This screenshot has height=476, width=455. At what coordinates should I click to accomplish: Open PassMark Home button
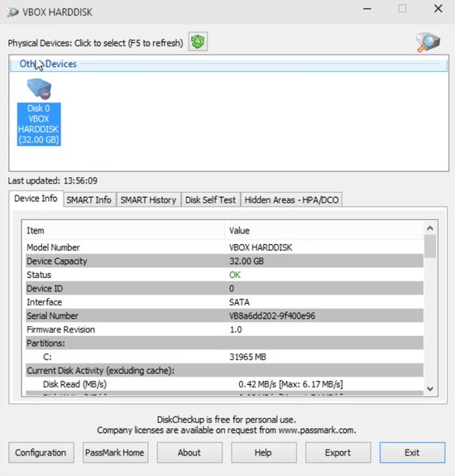coord(115,453)
